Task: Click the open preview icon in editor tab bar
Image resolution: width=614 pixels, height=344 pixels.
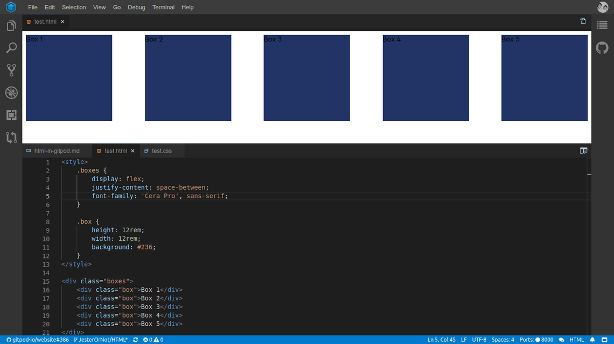Action: (583, 151)
